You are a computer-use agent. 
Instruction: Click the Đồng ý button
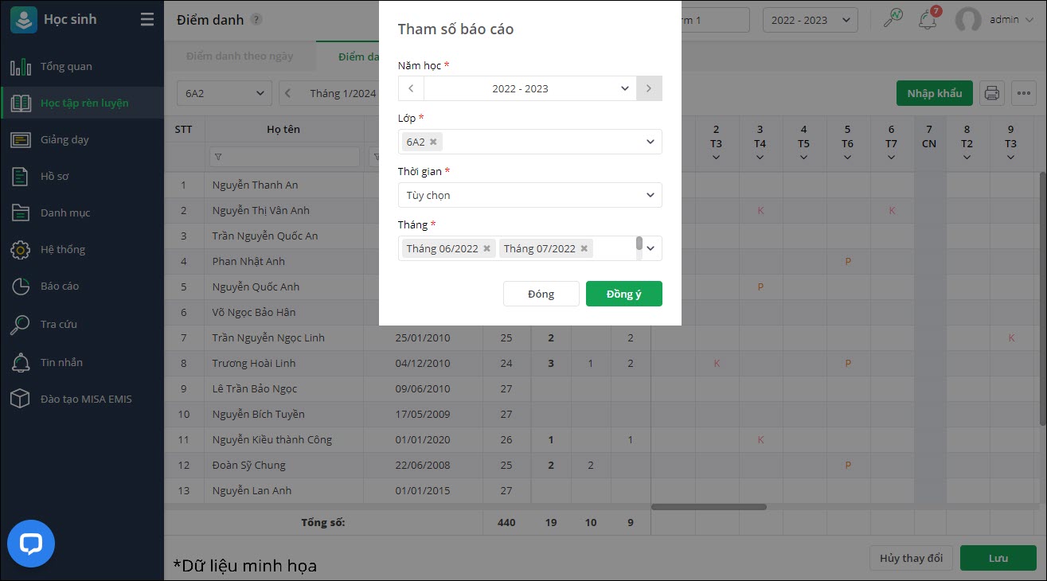pos(623,294)
